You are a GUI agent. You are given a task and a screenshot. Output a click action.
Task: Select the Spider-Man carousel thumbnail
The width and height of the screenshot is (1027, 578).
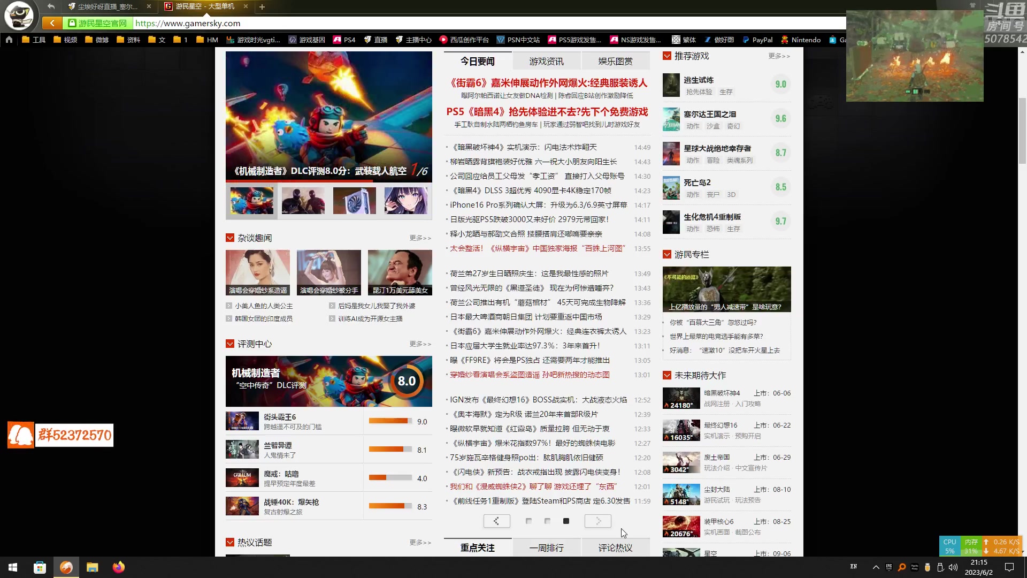tap(303, 201)
